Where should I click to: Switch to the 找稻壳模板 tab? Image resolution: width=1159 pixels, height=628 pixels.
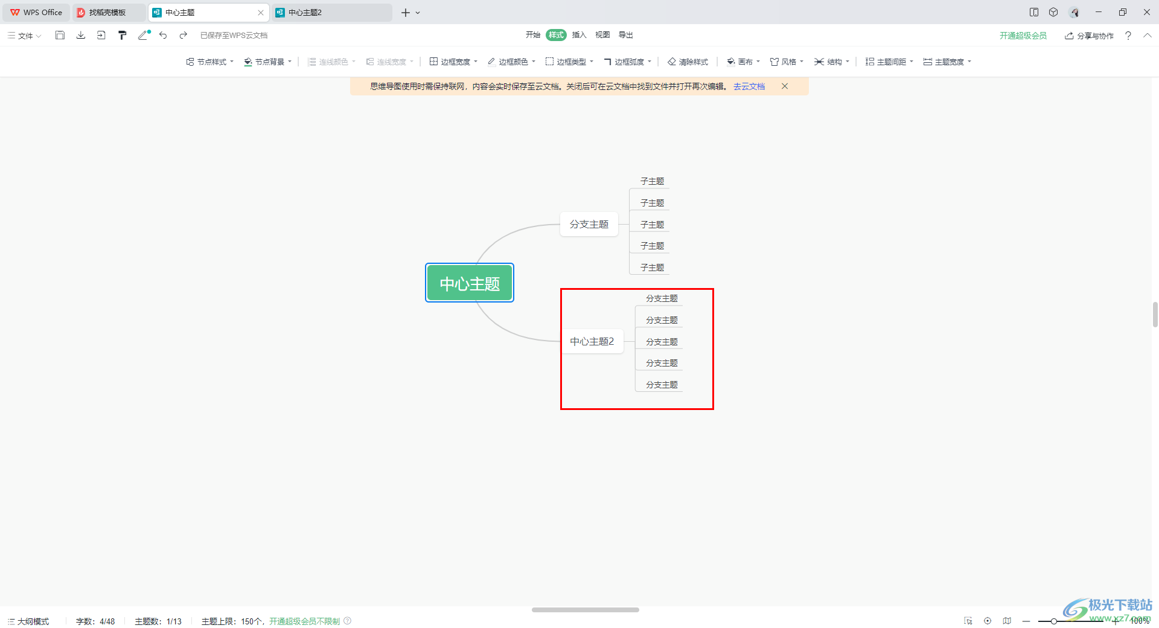click(x=107, y=12)
